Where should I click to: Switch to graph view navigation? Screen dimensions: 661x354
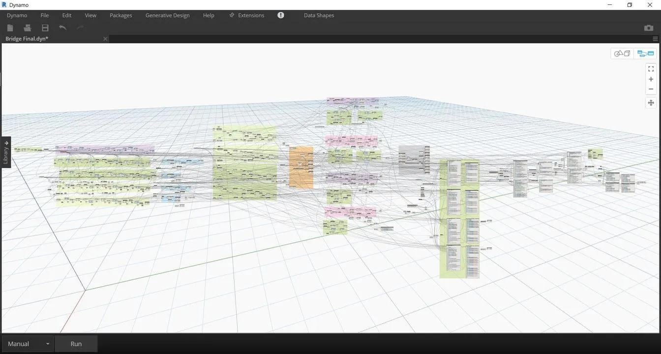pos(645,54)
